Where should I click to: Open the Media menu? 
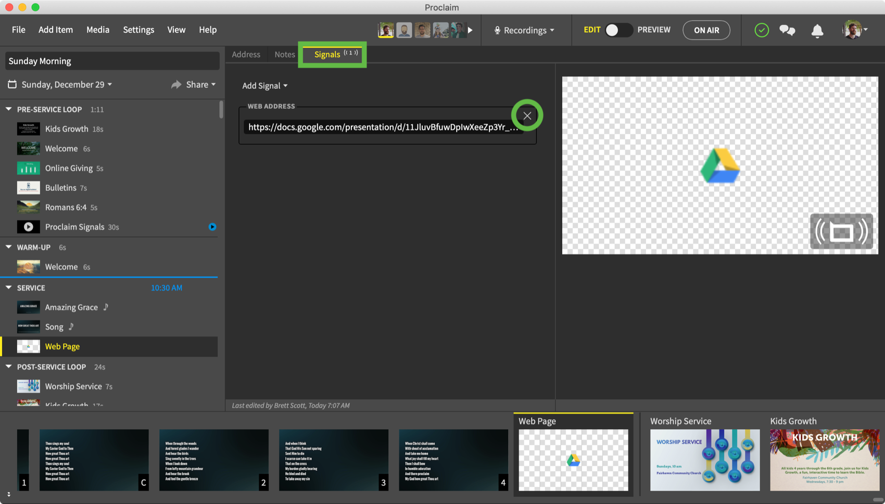click(97, 30)
